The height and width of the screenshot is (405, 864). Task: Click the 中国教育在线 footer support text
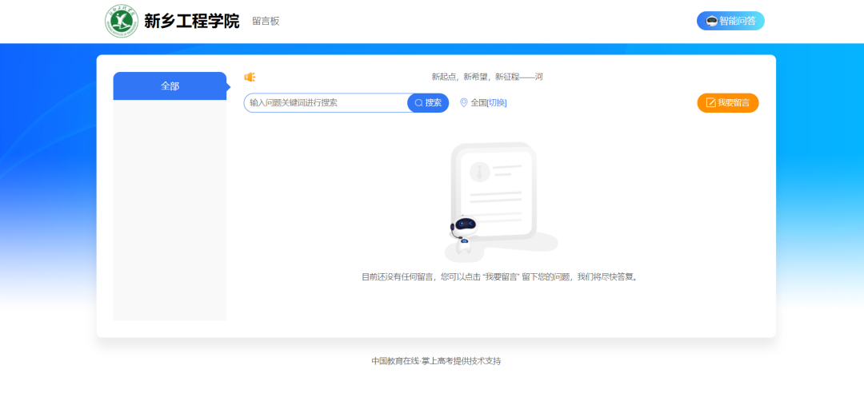tap(436, 361)
